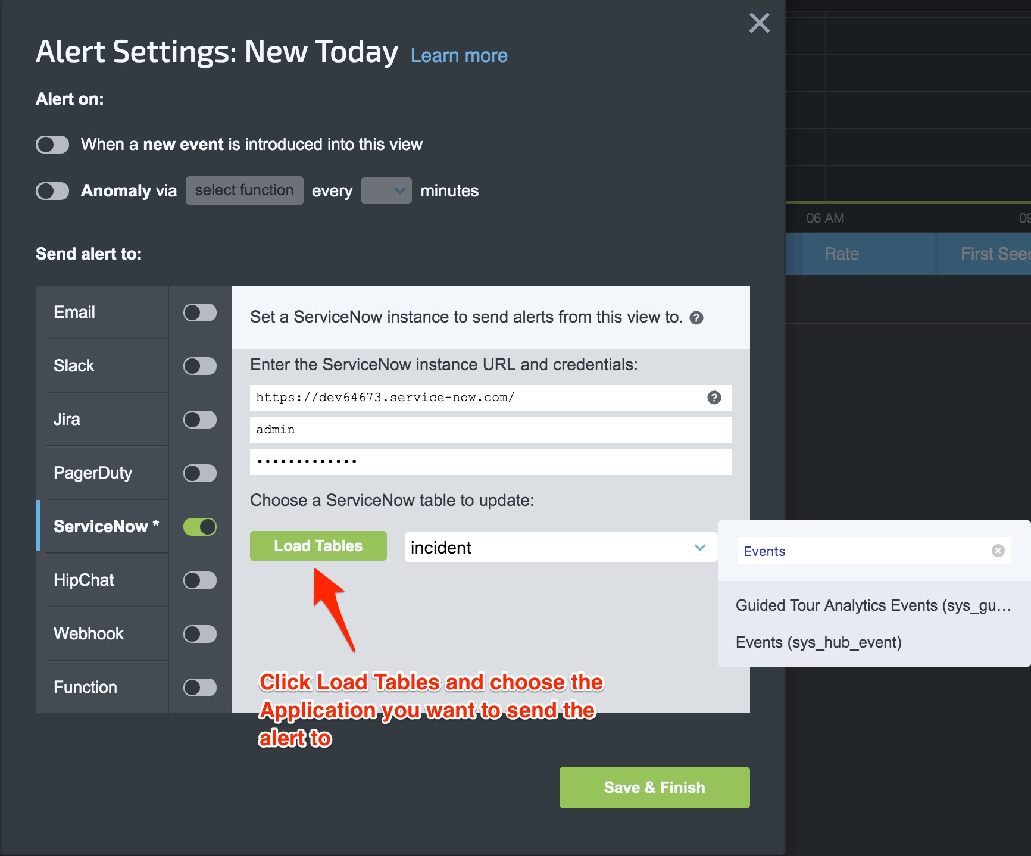Disable the ServiceNow alert toggle

[x=200, y=527]
